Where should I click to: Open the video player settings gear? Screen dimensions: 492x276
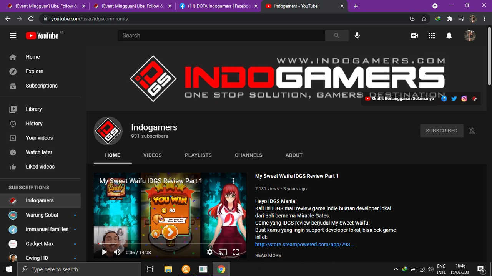click(209, 252)
